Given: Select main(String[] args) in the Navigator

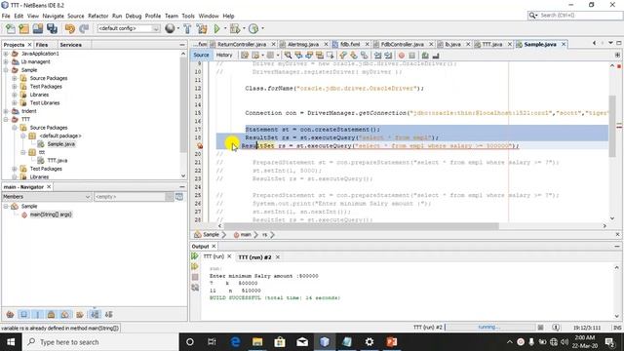Looking at the screenshot, I should (51, 214).
